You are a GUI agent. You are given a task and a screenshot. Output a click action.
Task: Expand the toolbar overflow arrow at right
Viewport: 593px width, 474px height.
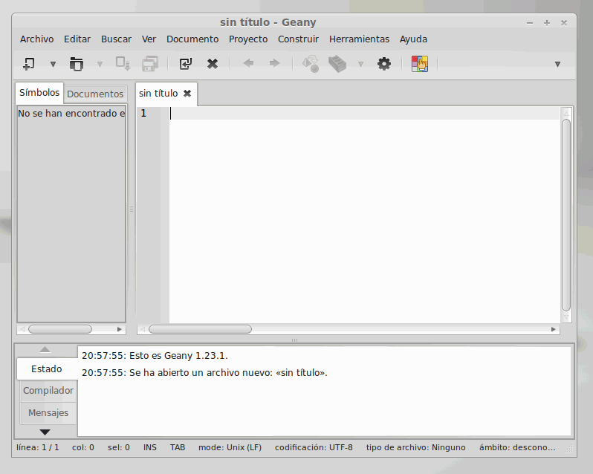(557, 64)
